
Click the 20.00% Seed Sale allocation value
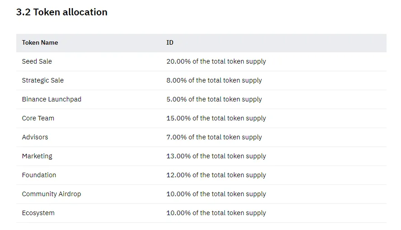tap(216, 61)
